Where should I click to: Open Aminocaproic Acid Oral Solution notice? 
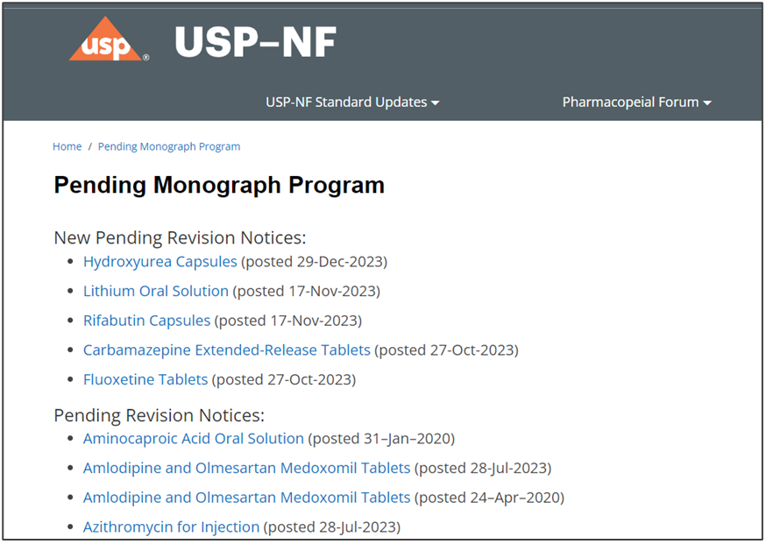click(x=193, y=438)
